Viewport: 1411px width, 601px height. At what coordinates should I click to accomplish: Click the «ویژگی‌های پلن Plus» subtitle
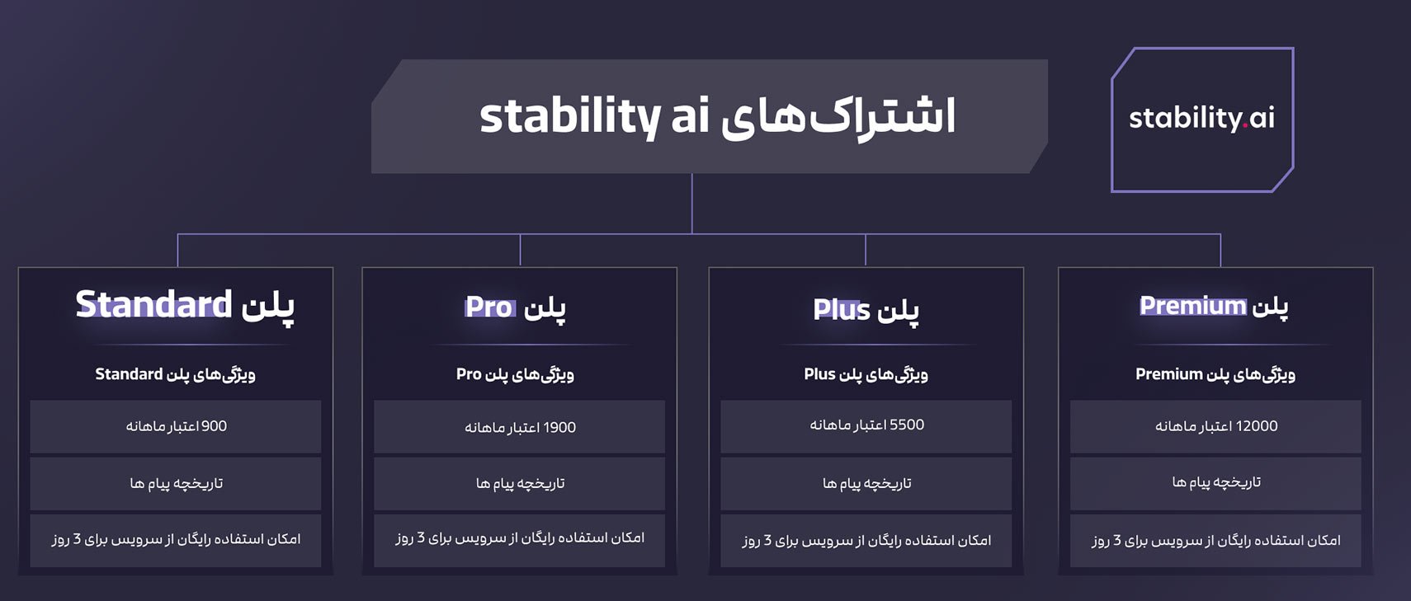[866, 374]
